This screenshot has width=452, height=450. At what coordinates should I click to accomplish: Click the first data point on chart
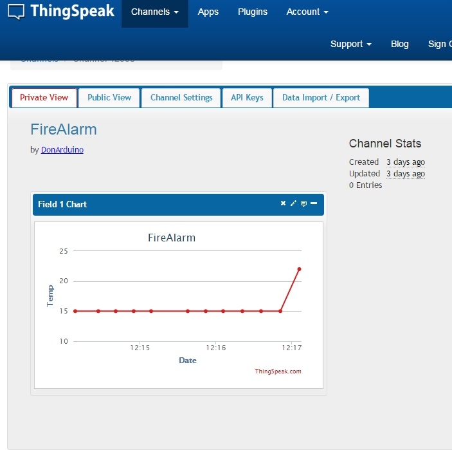point(75,311)
